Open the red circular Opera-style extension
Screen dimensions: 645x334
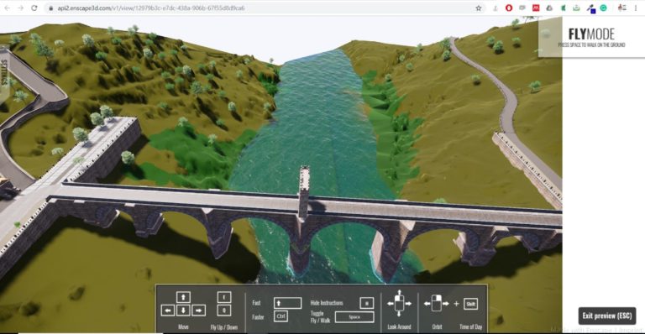509,8
